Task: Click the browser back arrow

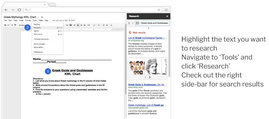Action: pyautogui.click(x=6, y=10)
